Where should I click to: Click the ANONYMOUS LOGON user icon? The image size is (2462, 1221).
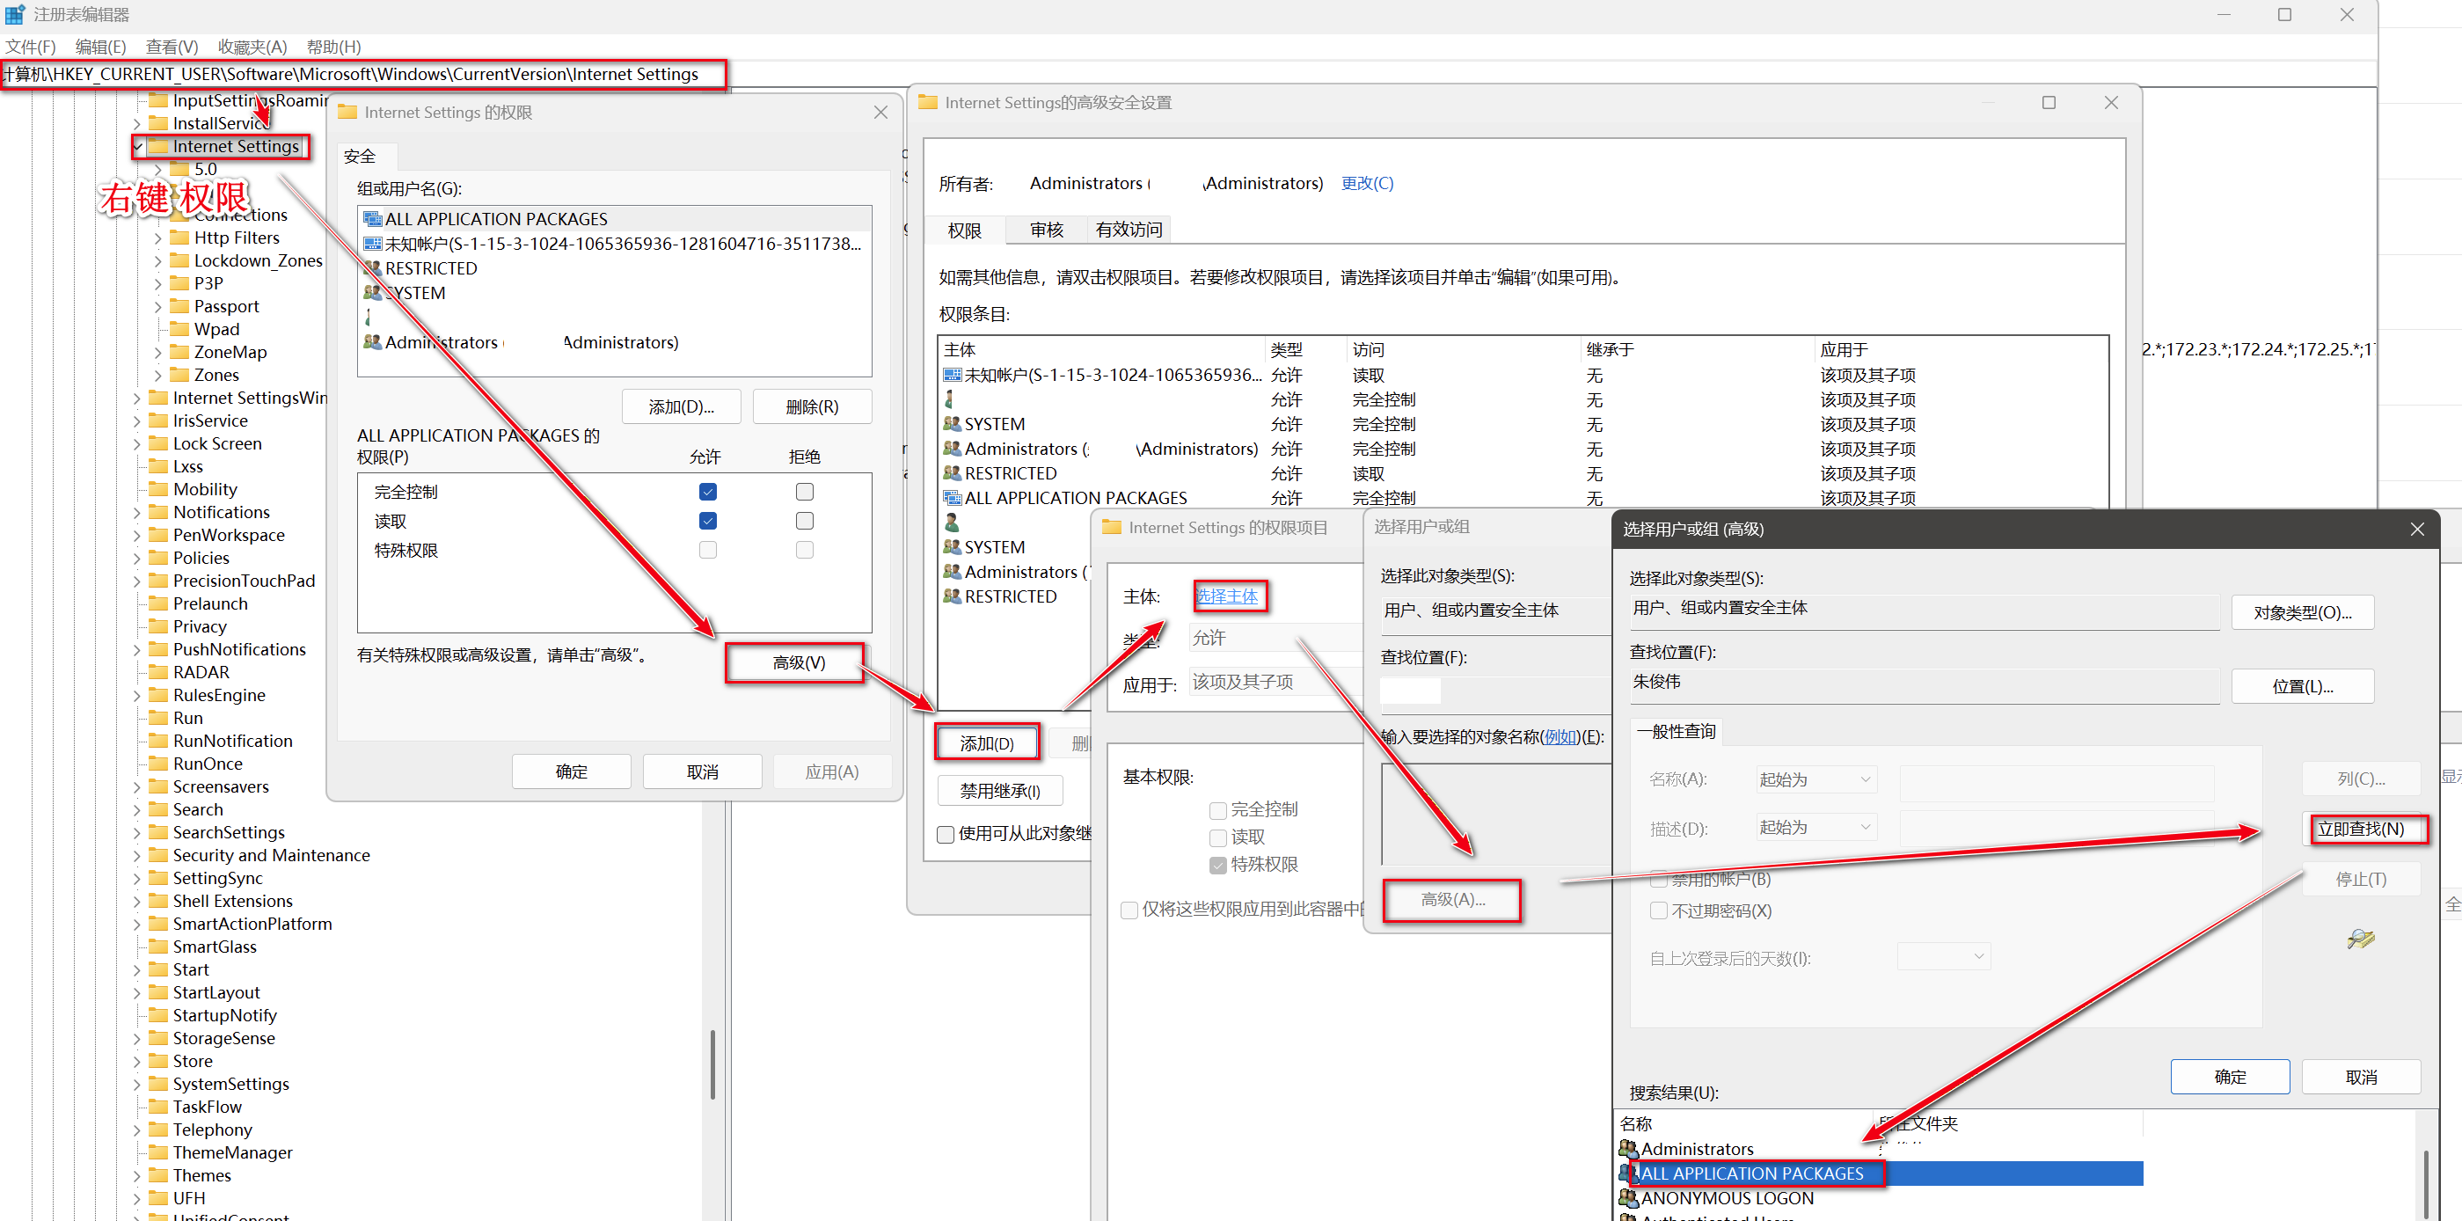click(1627, 1198)
